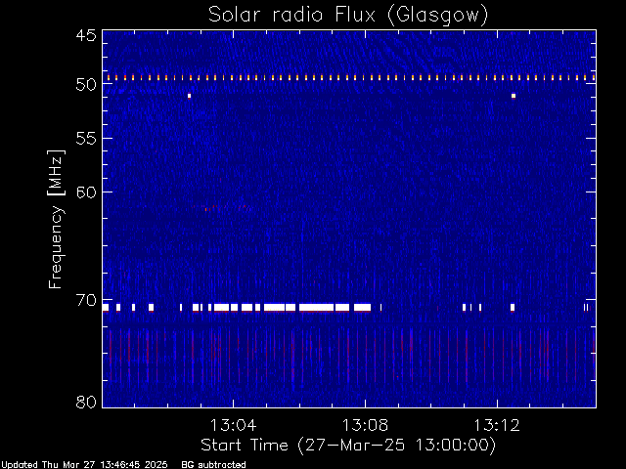This screenshot has width=626, height=469.
Task: Click the 'BG subtracted' note
Action: [x=213, y=465]
